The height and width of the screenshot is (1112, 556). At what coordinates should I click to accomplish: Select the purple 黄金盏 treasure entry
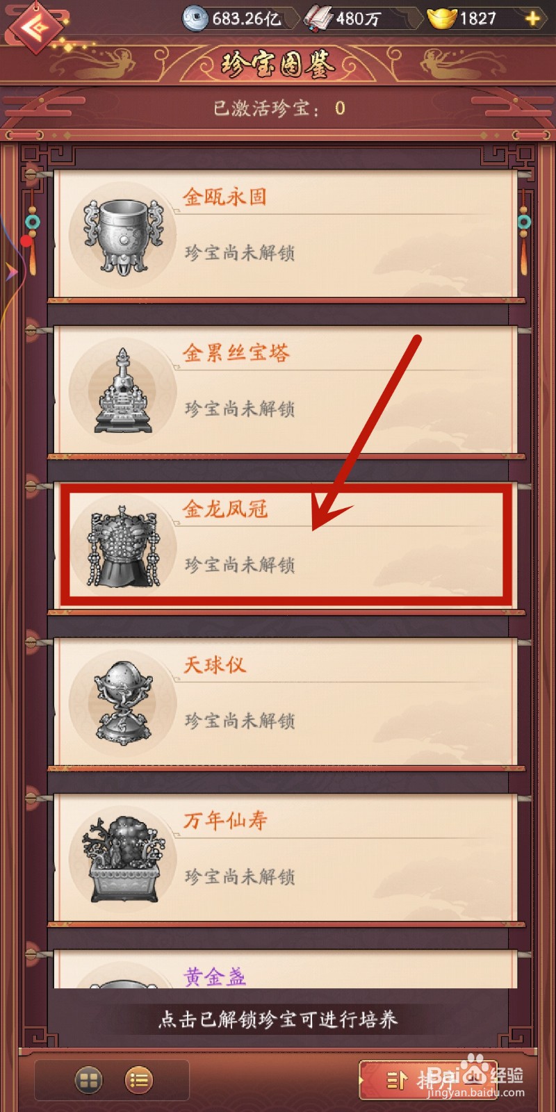(286, 969)
